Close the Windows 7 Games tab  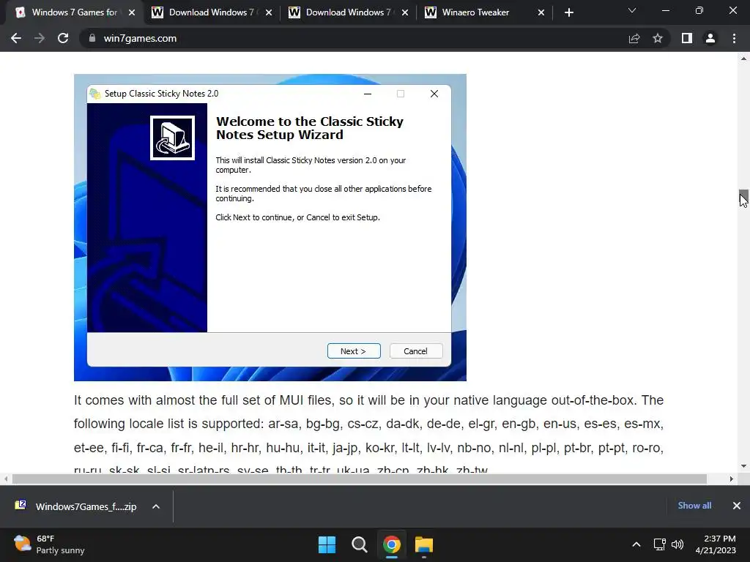[x=132, y=12]
